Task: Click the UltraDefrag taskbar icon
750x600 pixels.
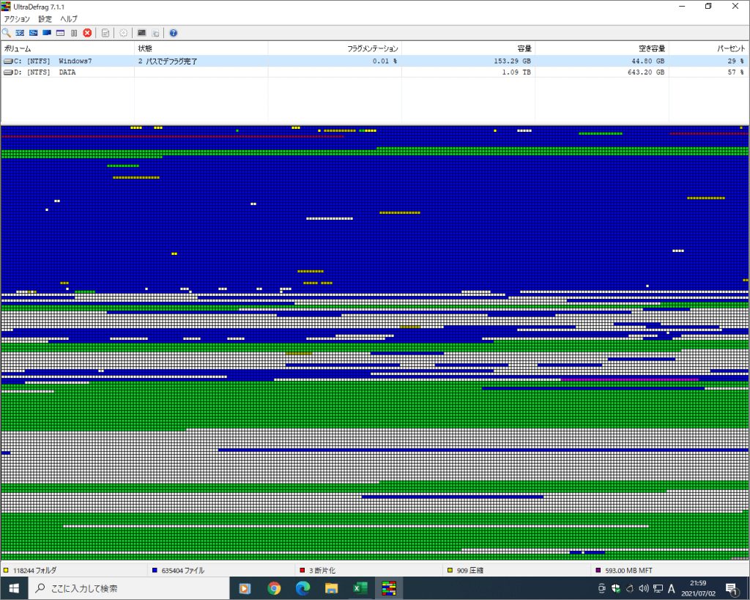Action: [389, 588]
